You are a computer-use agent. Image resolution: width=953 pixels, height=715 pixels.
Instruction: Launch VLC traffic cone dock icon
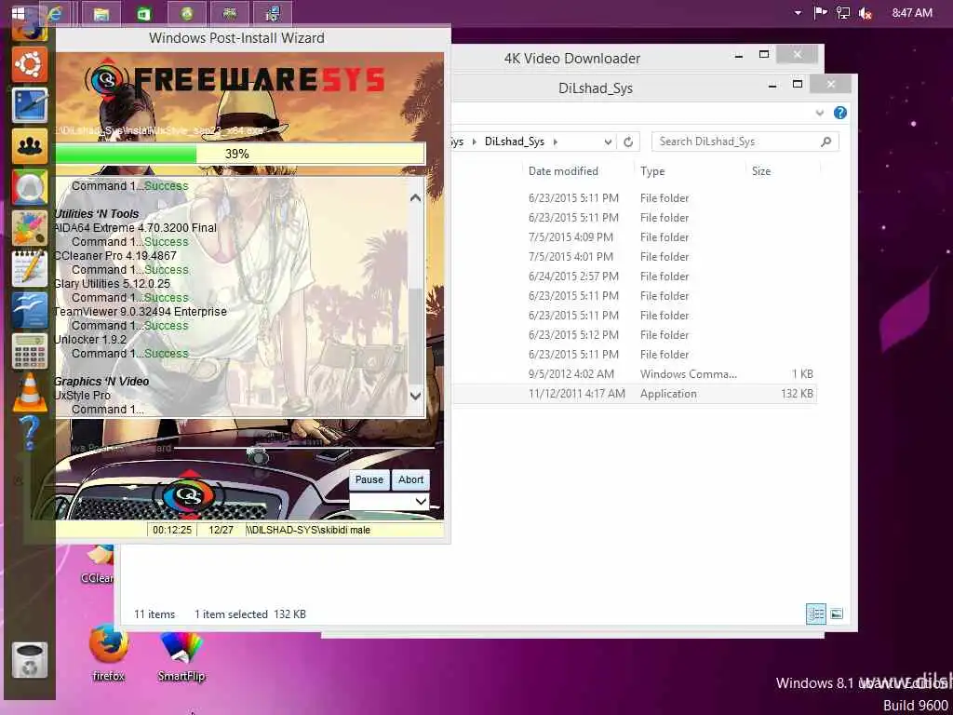pos(29,392)
